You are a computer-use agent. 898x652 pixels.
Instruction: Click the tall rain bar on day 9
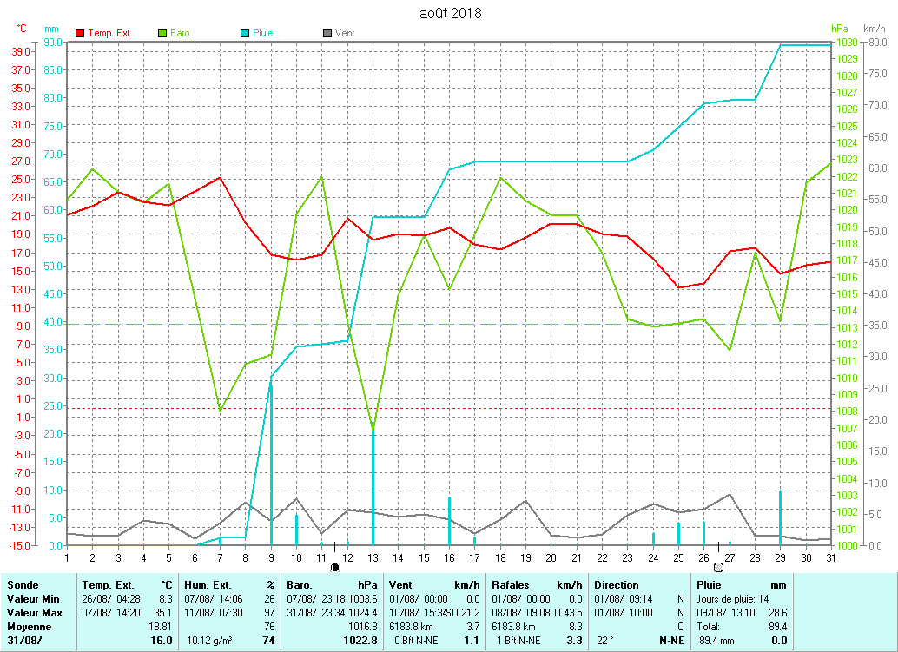[x=271, y=460]
